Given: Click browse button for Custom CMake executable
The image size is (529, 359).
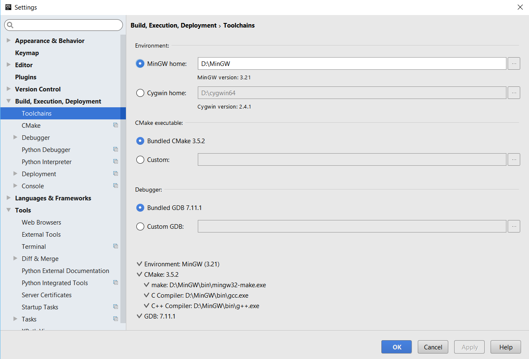Looking at the screenshot, I should pyautogui.click(x=514, y=159).
